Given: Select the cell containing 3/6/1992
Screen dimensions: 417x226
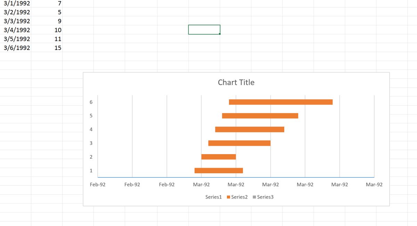Looking at the screenshot, I should tap(16, 48).
